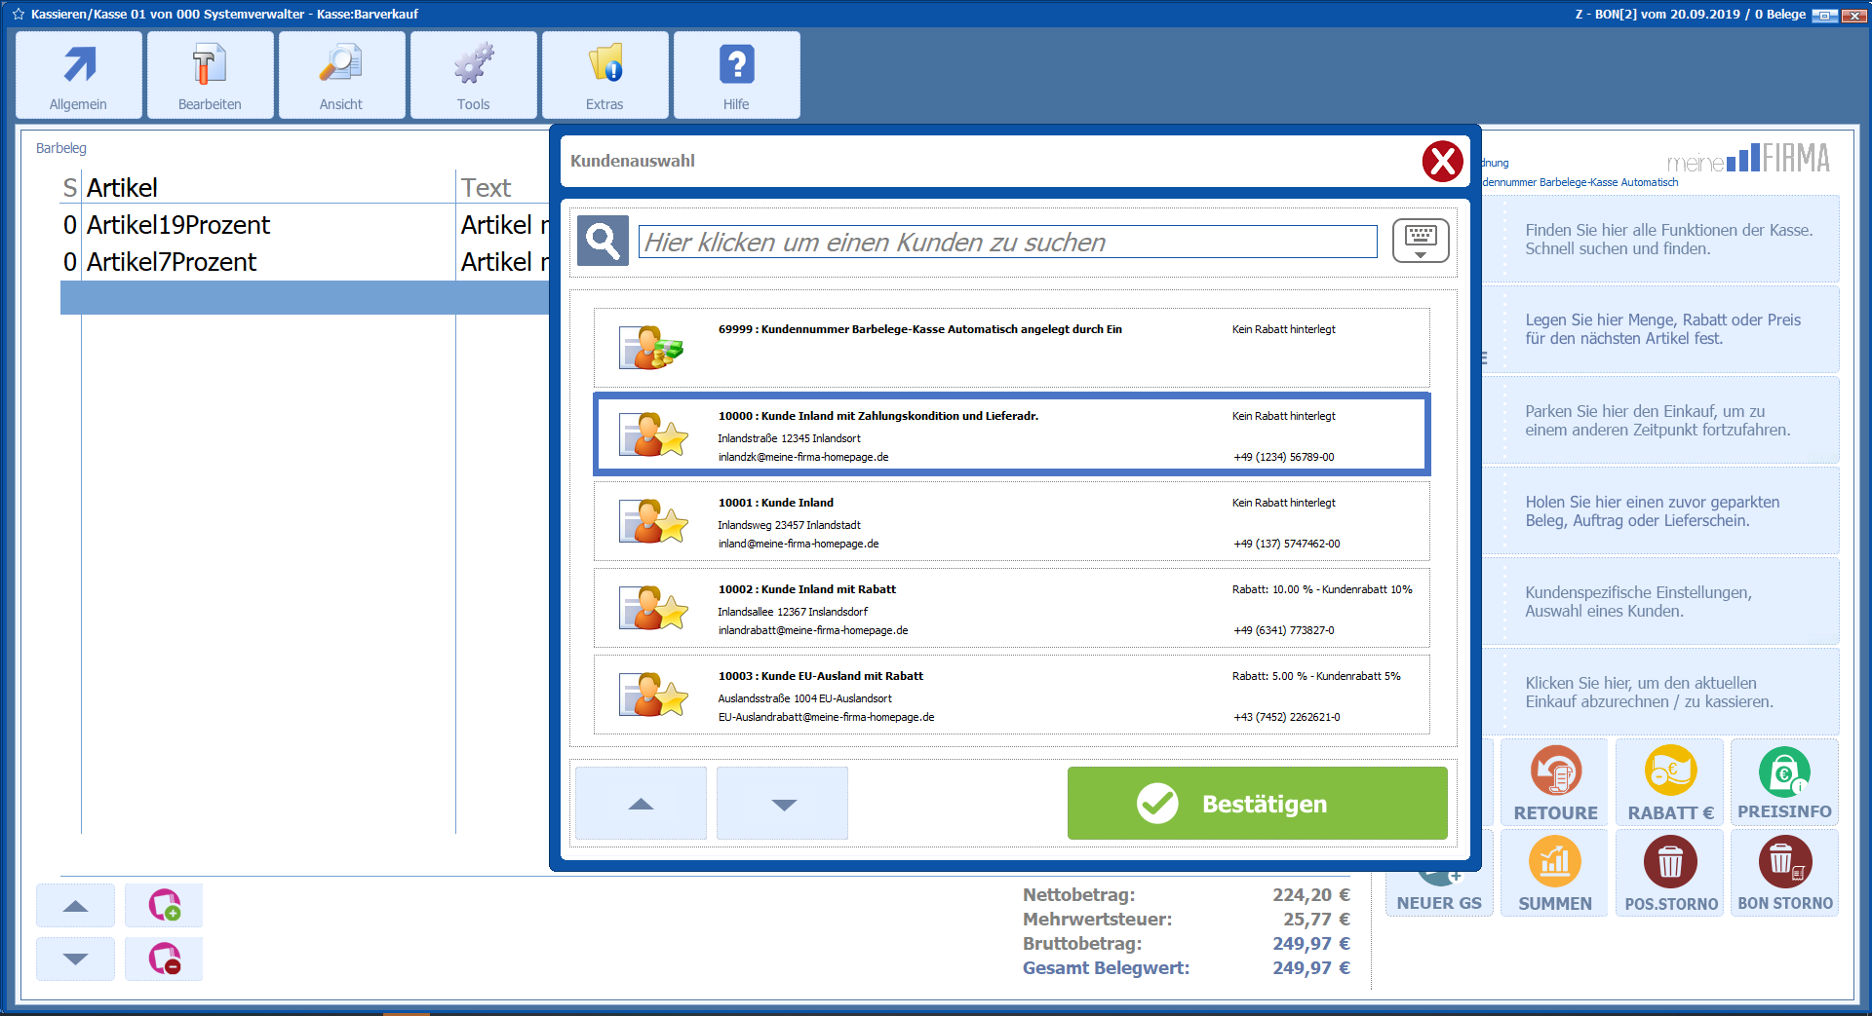This screenshot has width=1872, height=1016.
Task: Open the Tools toolbar menu
Action: tap(473, 76)
